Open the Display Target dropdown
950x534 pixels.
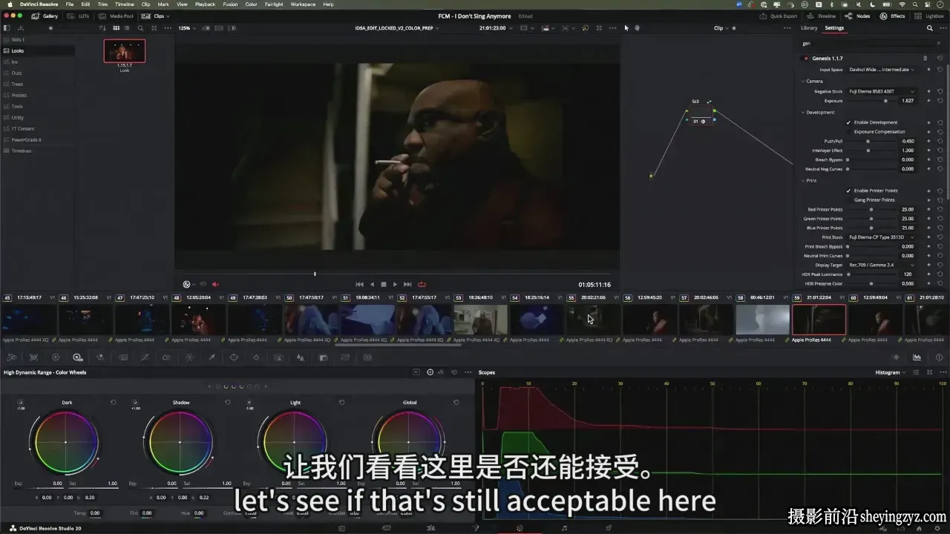click(x=882, y=265)
